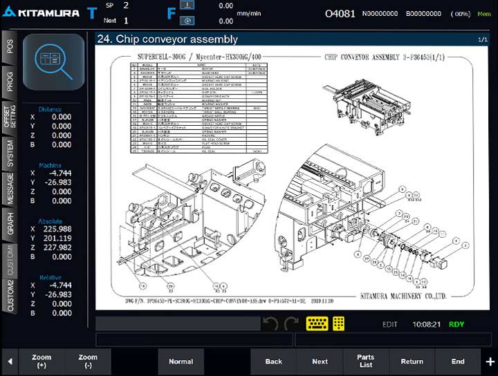
Task: Switch to the POS tab
Action: (10, 46)
